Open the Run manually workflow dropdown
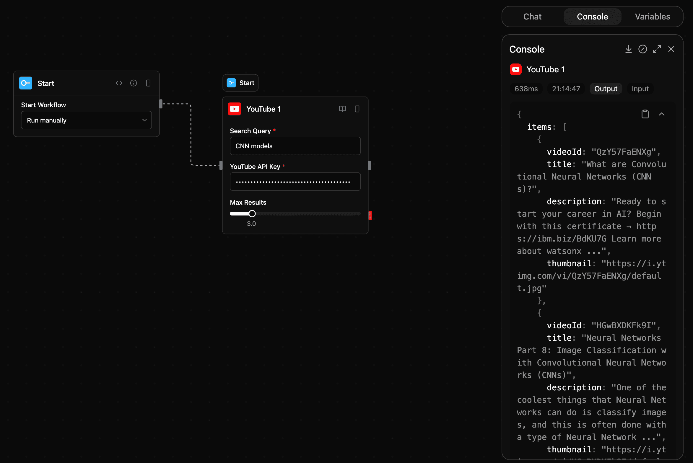This screenshot has width=693, height=463. click(86, 120)
